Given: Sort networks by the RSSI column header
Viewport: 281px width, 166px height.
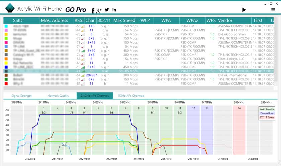Looking at the screenshot, I should pyautogui.click(x=79, y=20).
